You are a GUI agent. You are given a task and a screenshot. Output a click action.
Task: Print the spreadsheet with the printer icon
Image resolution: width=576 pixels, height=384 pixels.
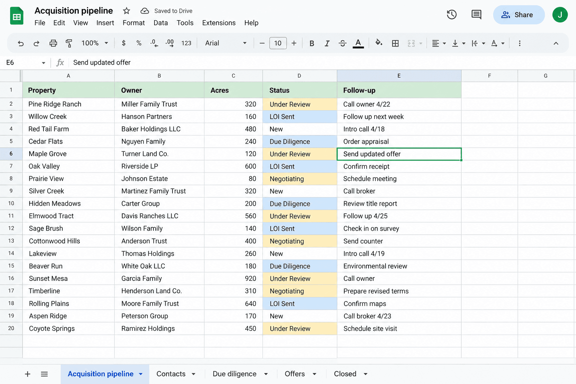[x=53, y=43]
